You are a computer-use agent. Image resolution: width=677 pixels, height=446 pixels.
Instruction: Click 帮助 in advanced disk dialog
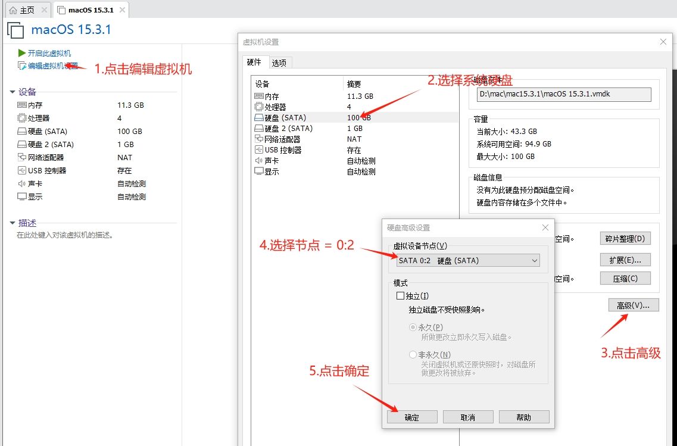click(x=524, y=417)
